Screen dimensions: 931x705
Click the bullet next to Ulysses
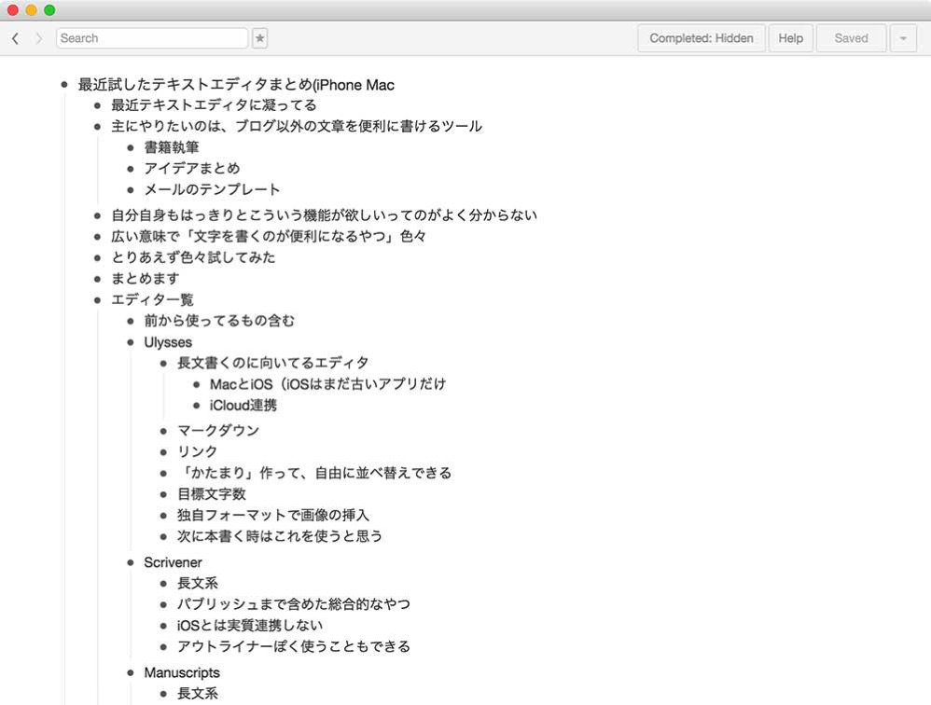(x=131, y=342)
